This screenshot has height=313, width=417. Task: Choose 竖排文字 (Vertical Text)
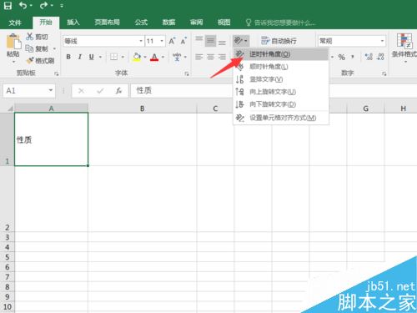(x=281, y=79)
